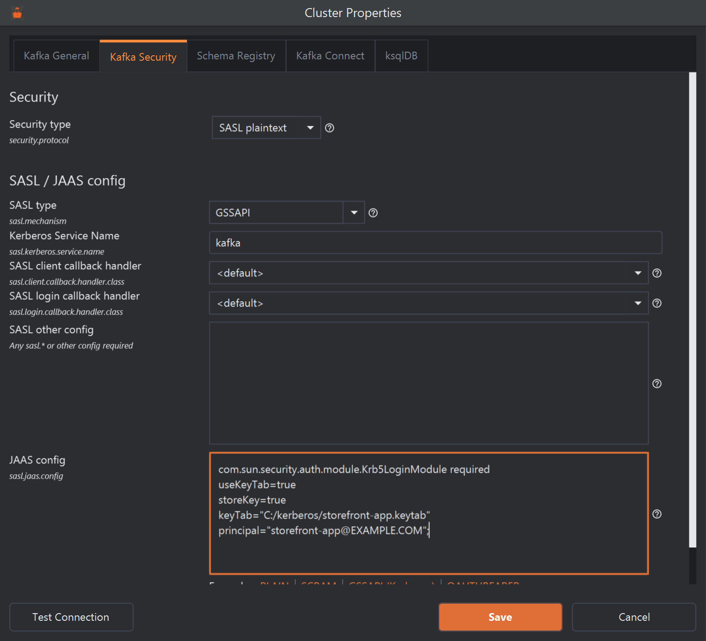Viewport: 706px width, 641px height.
Task: Click the Krb5LoginModule required line
Action: tap(354, 469)
